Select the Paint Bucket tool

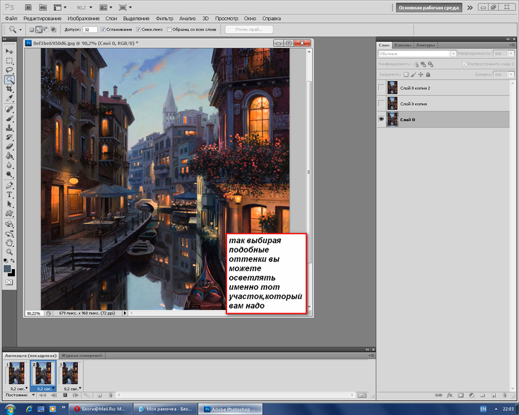tap(9, 156)
